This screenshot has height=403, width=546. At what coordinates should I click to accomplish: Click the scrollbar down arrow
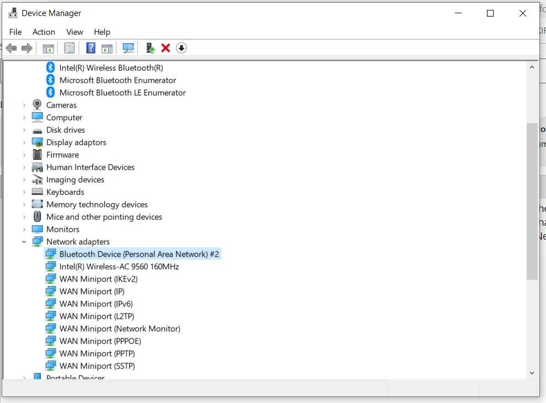[532, 373]
